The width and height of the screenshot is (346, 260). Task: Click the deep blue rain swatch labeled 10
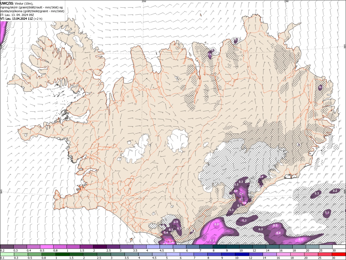point(242,254)
